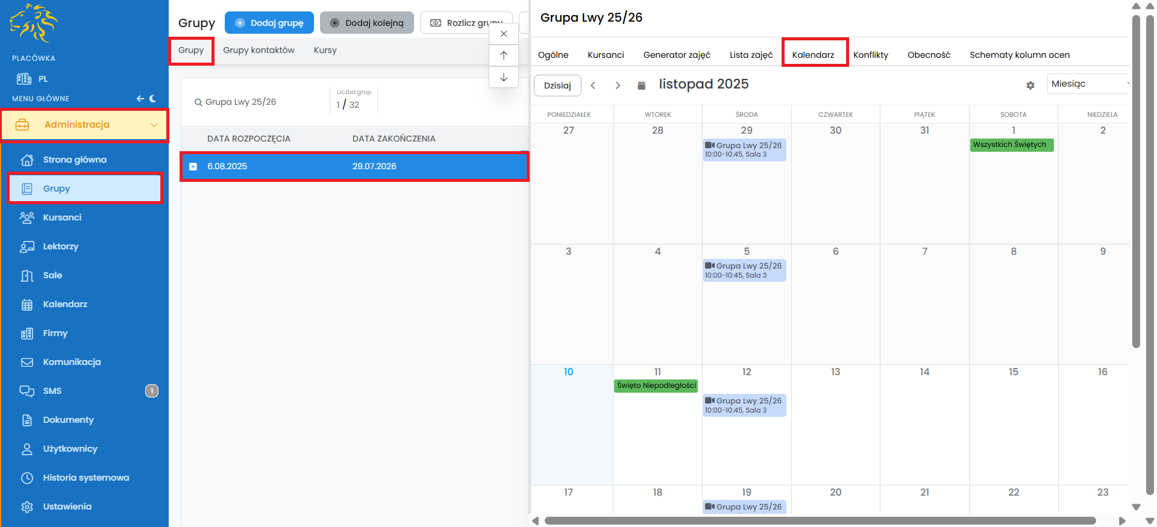This screenshot has height=527, width=1157.
Task: Collapse sidebar with left arrow icon
Action: [x=140, y=98]
